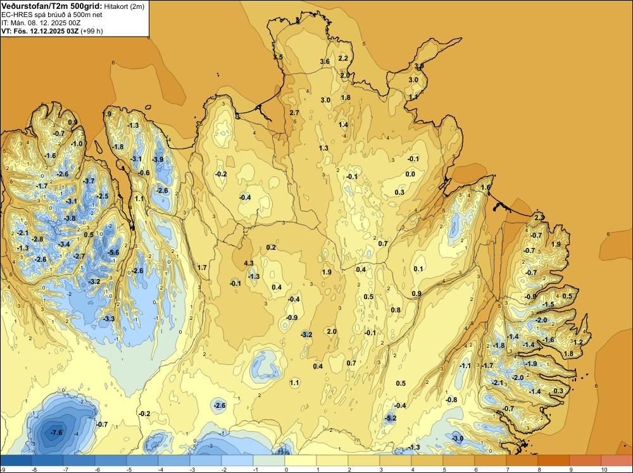The height and width of the screenshot is (473, 633).
Task: Click the legend scale label 0
Action: coord(286,469)
